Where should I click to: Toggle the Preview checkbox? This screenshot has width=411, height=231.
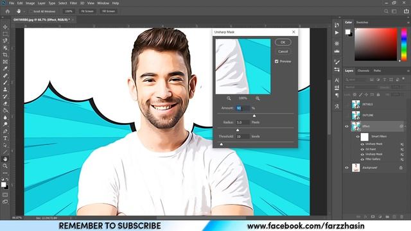(x=277, y=62)
